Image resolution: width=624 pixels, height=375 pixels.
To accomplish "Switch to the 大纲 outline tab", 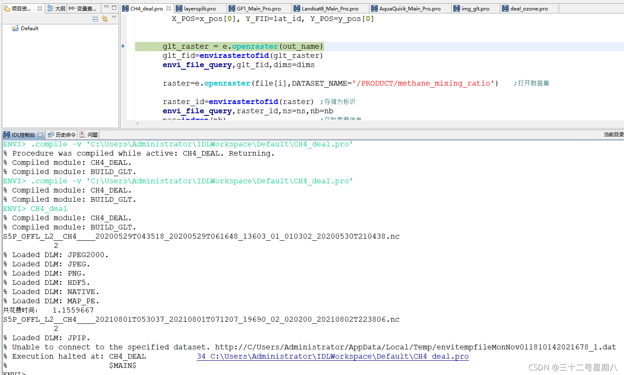I will [x=56, y=8].
